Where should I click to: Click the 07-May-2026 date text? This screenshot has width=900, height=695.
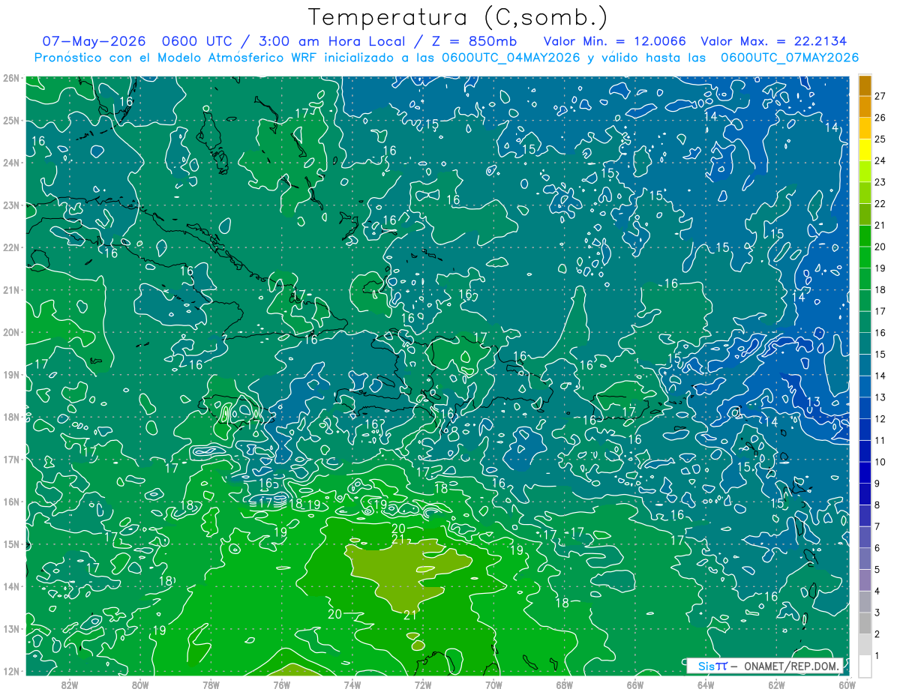(x=94, y=41)
